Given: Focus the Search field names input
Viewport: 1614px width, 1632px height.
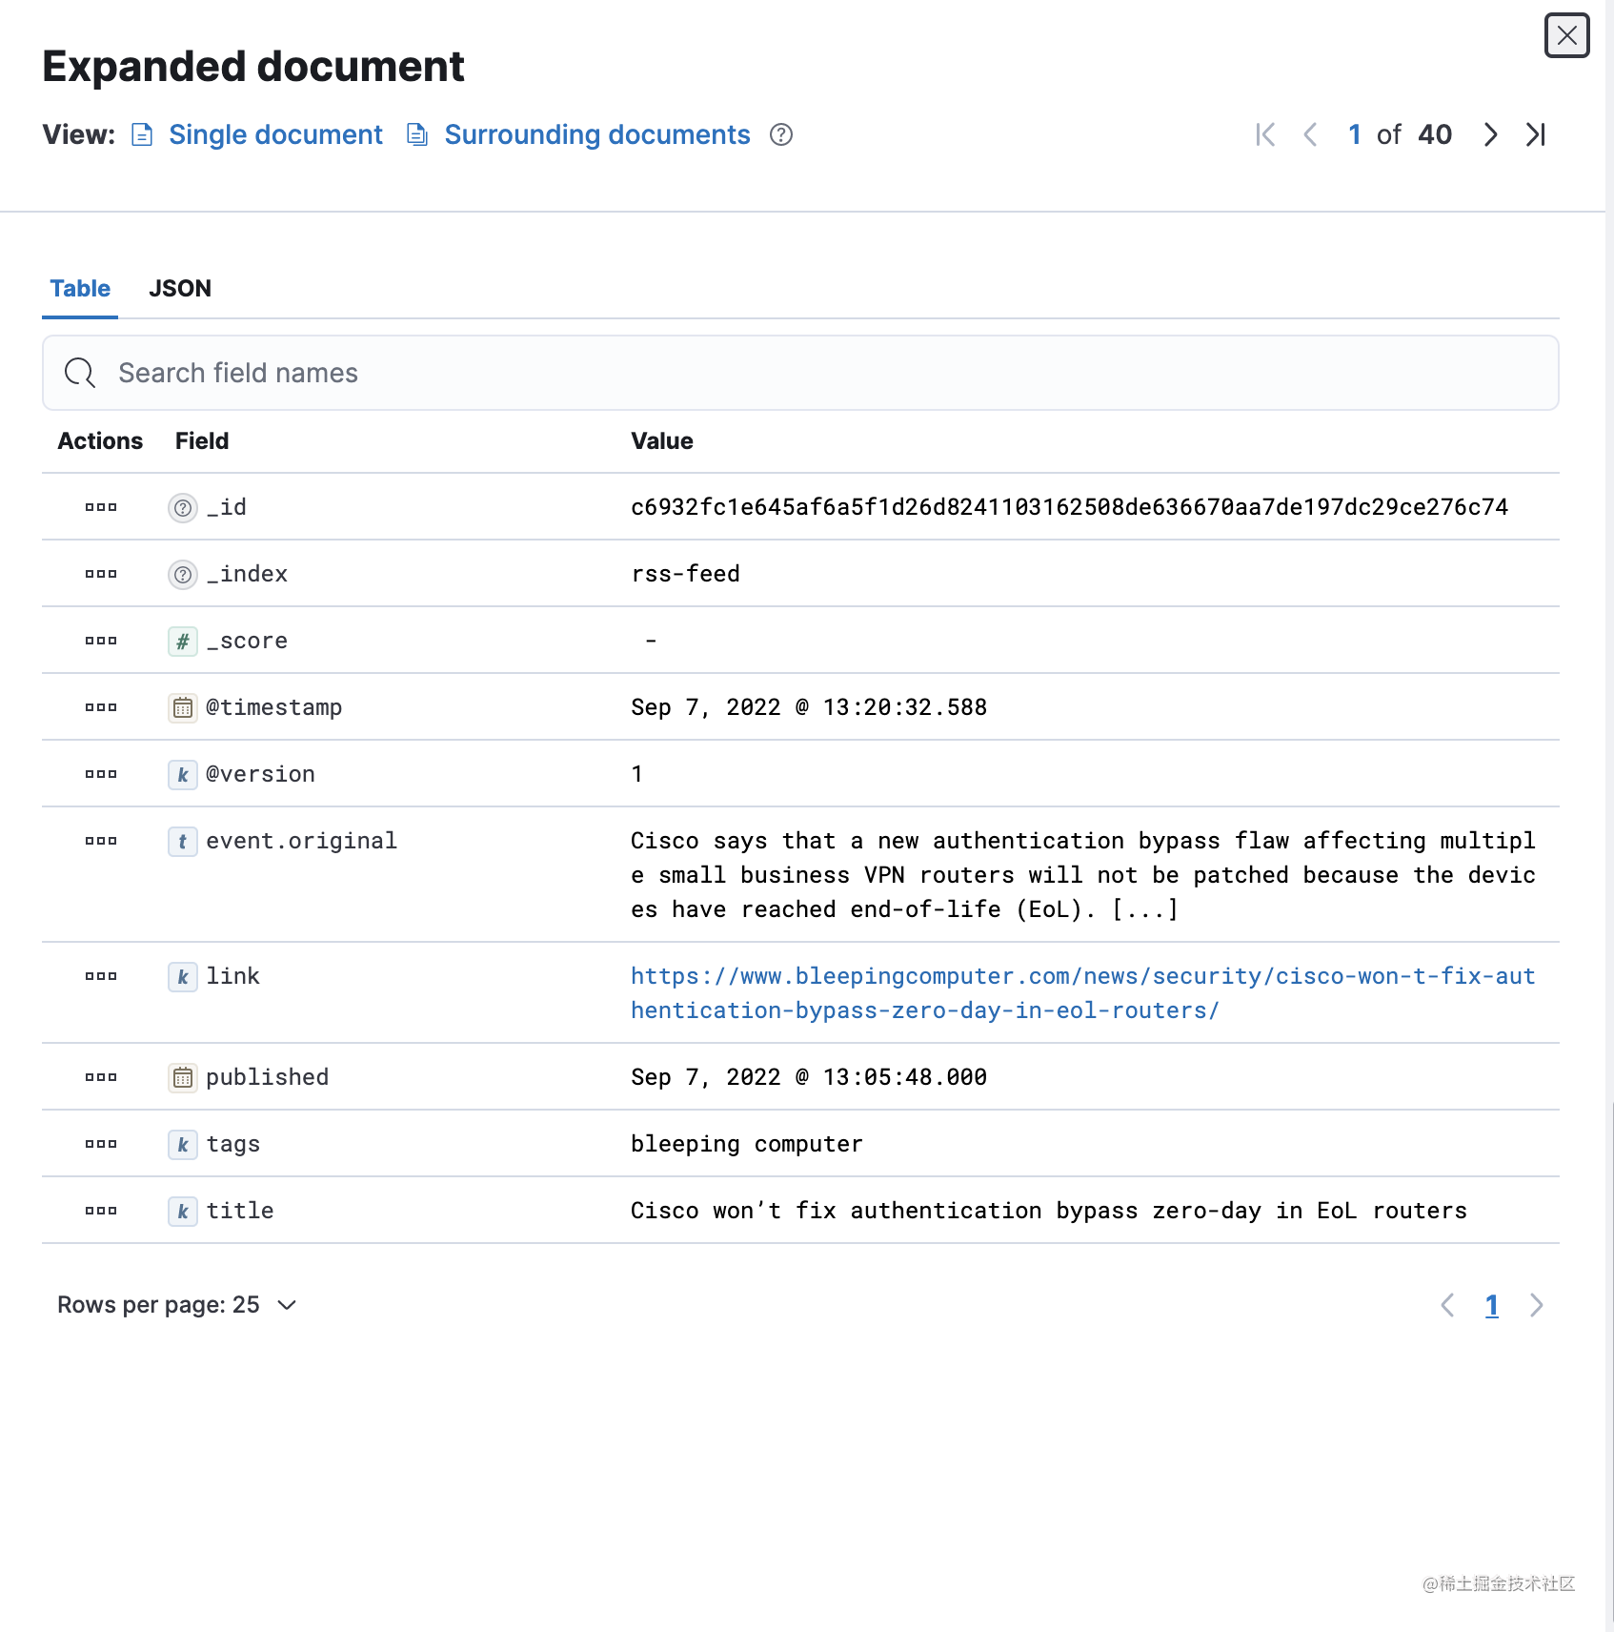Looking at the screenshot, I should (800, 373).
